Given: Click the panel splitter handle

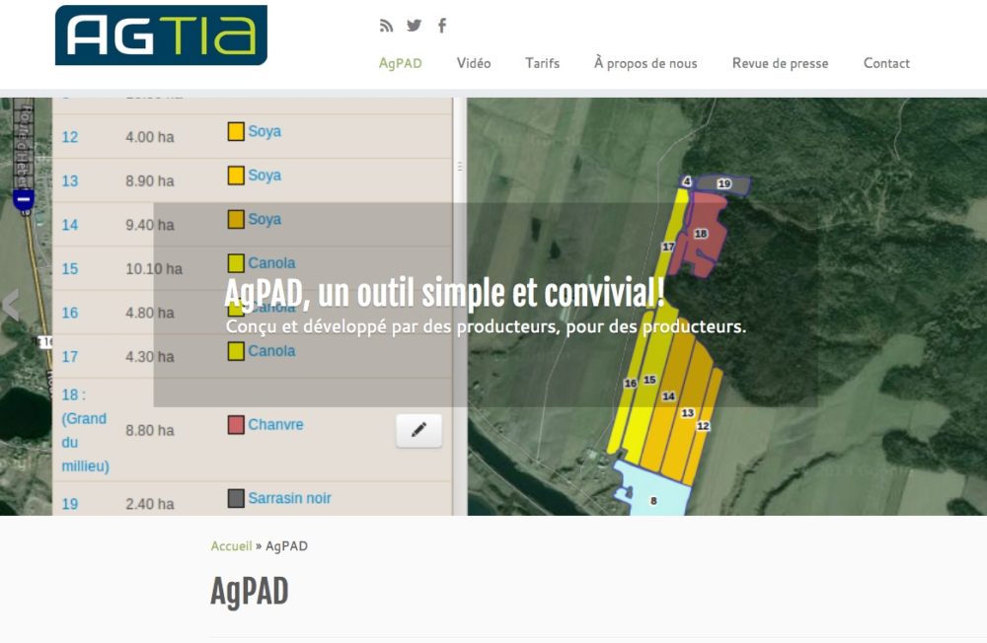Looking at the screenshot, I should point(460,167).
